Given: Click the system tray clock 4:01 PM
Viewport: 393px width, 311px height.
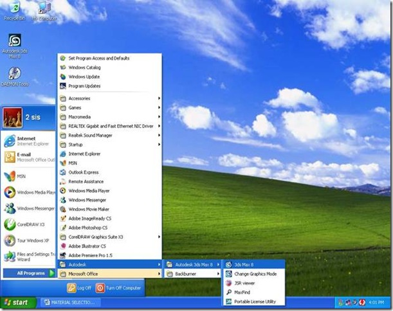Looking at the screenshot, I should [x=376, y=303].
